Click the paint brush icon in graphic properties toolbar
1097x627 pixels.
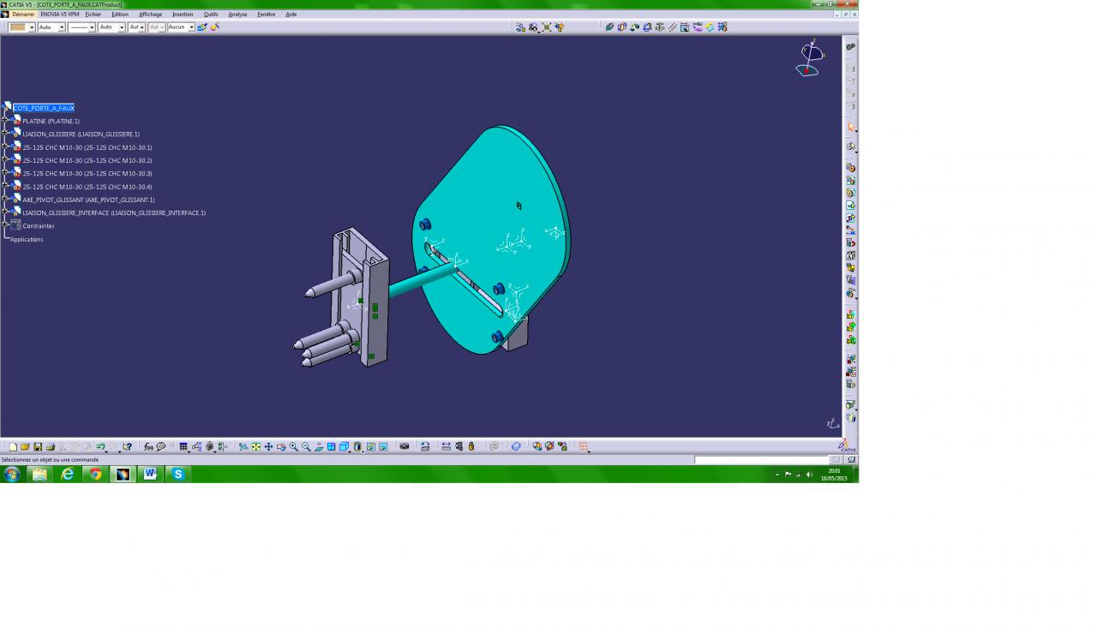point(202,27)
